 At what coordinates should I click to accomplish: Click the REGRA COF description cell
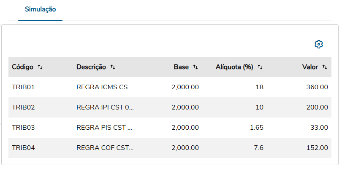coord(105,148)
